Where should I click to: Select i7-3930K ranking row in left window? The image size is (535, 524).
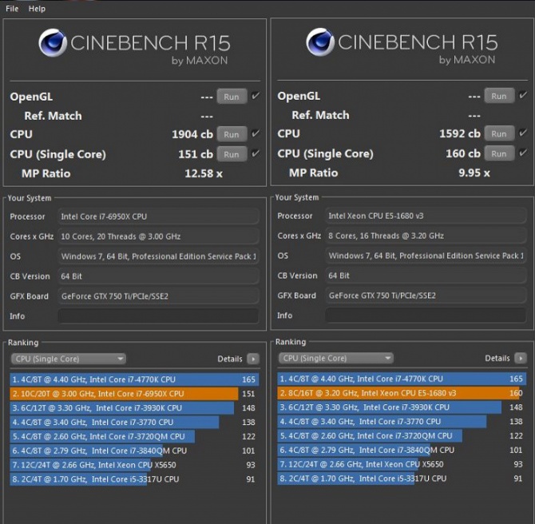tap(134, 408)
